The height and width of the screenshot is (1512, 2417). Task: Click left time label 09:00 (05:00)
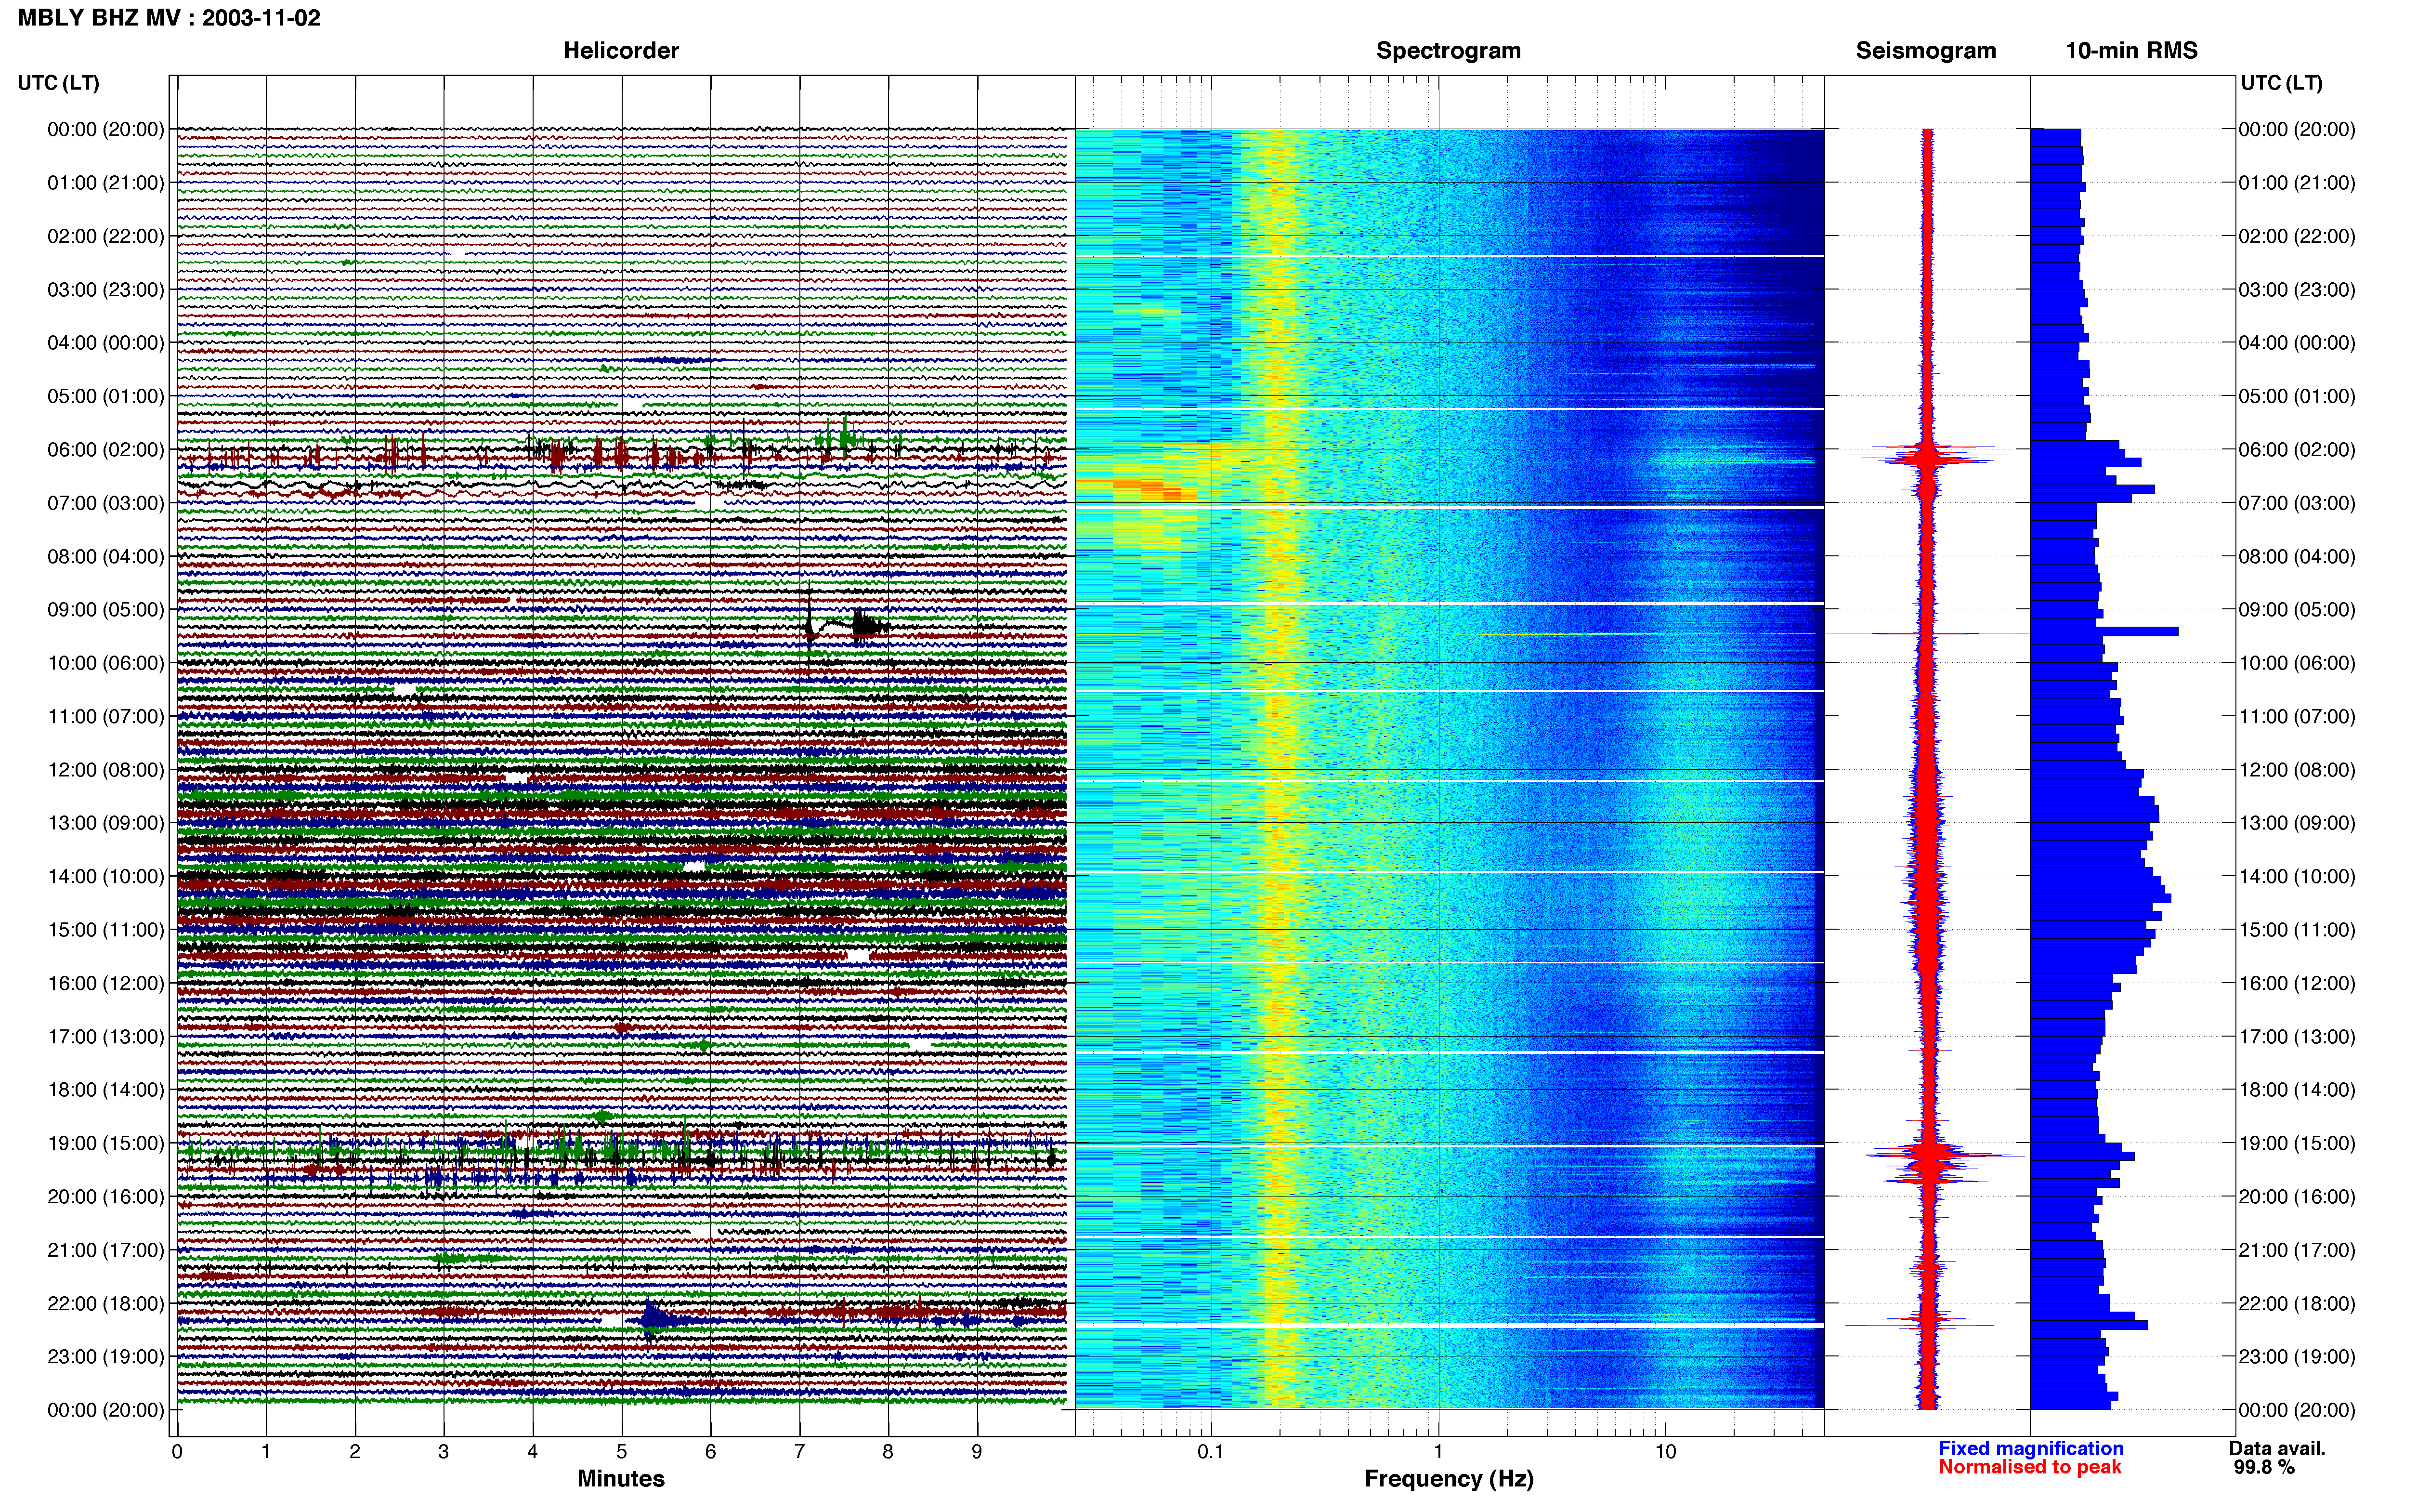(x=106, y=610)
